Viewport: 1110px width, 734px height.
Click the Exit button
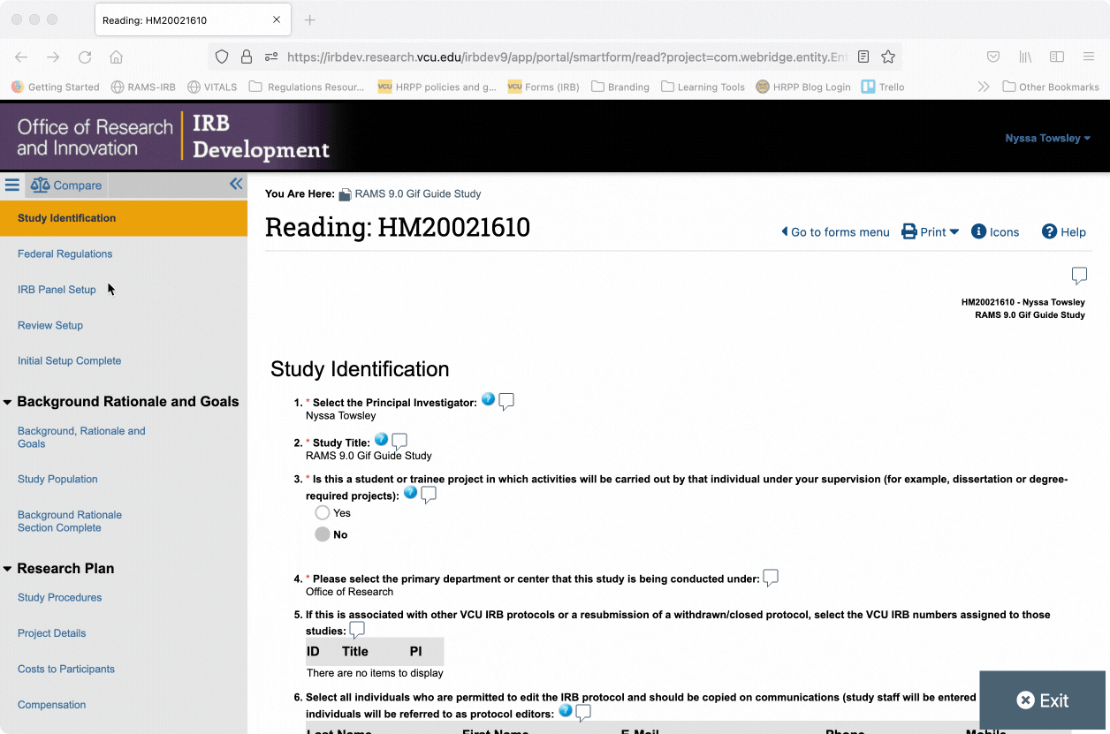(x=1043, y=700)
